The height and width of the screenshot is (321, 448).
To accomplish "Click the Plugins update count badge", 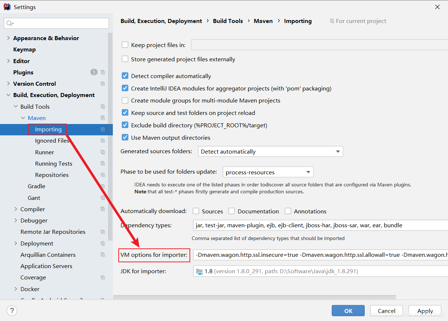I will pyautogui.click(x=94, y=72).
